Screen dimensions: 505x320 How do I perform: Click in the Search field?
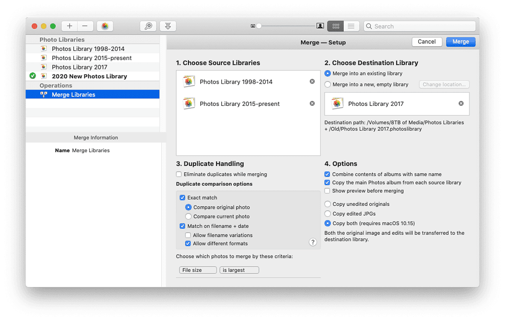[x=420, y=26]
